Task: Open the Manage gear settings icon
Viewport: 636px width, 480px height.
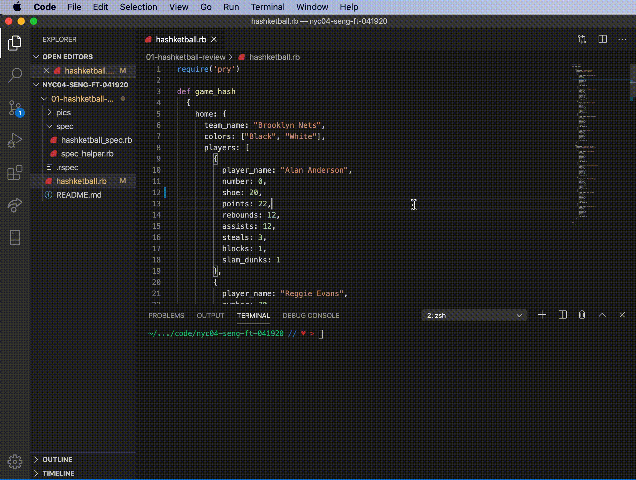Action: (x=15, y=462)
